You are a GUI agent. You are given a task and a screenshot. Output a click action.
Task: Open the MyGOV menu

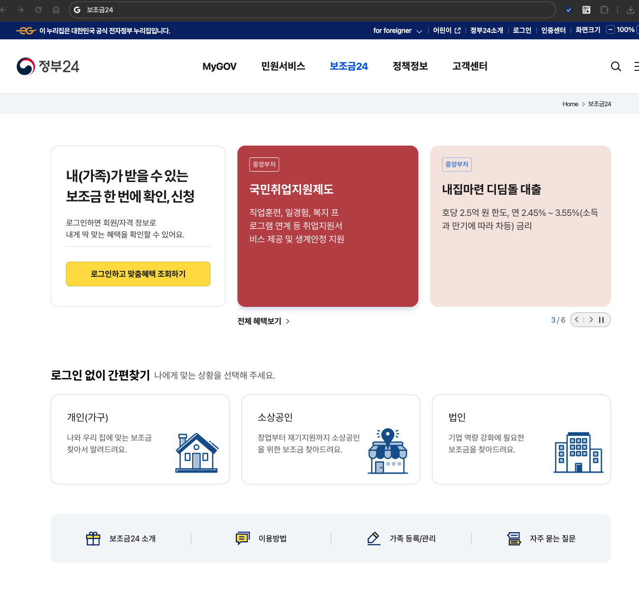tap(219, 66)
